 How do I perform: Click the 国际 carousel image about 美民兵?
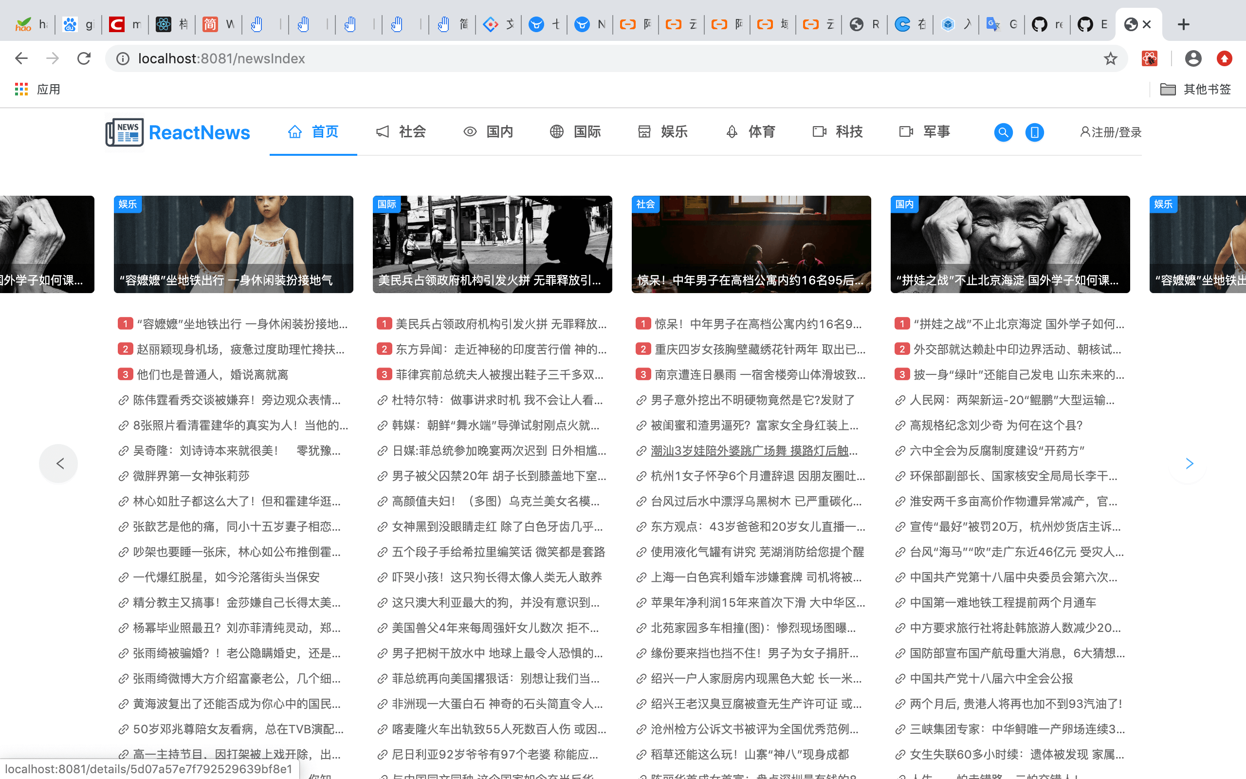tap(492, 244)
